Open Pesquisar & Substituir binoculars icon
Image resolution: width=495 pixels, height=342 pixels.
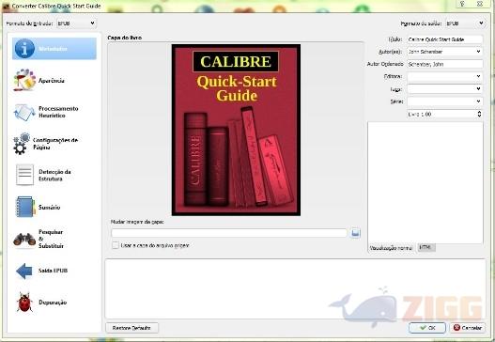(x=24, y=239)
